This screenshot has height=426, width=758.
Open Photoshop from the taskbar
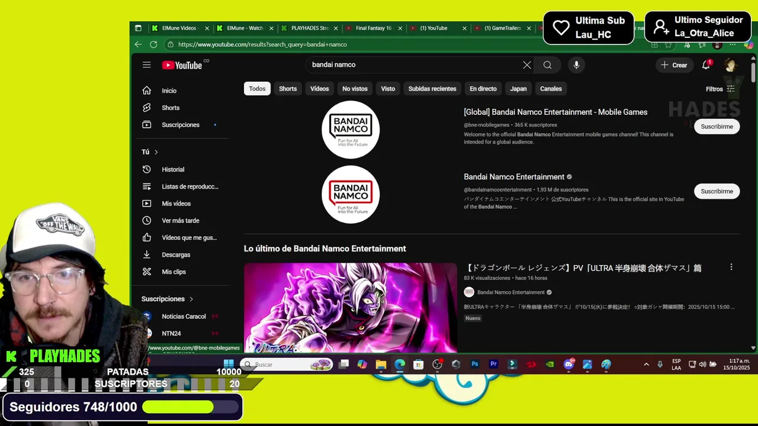pos(475,364)
